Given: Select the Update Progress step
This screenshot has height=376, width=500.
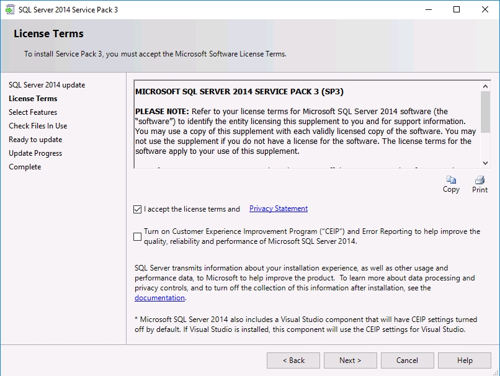Looking at the screenshot, I should tap(35, 153).
